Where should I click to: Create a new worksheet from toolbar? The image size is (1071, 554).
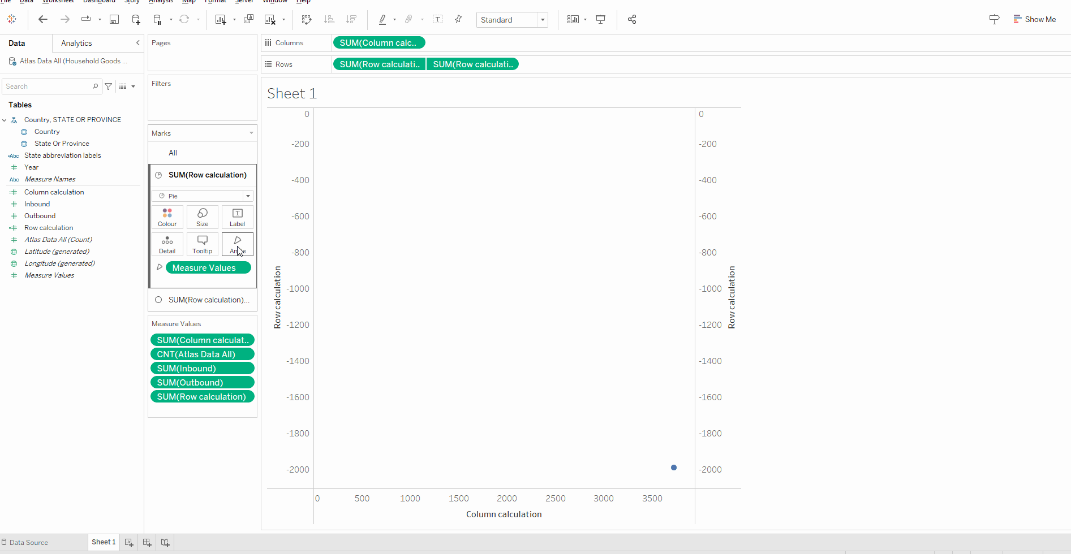coord(221,19)
